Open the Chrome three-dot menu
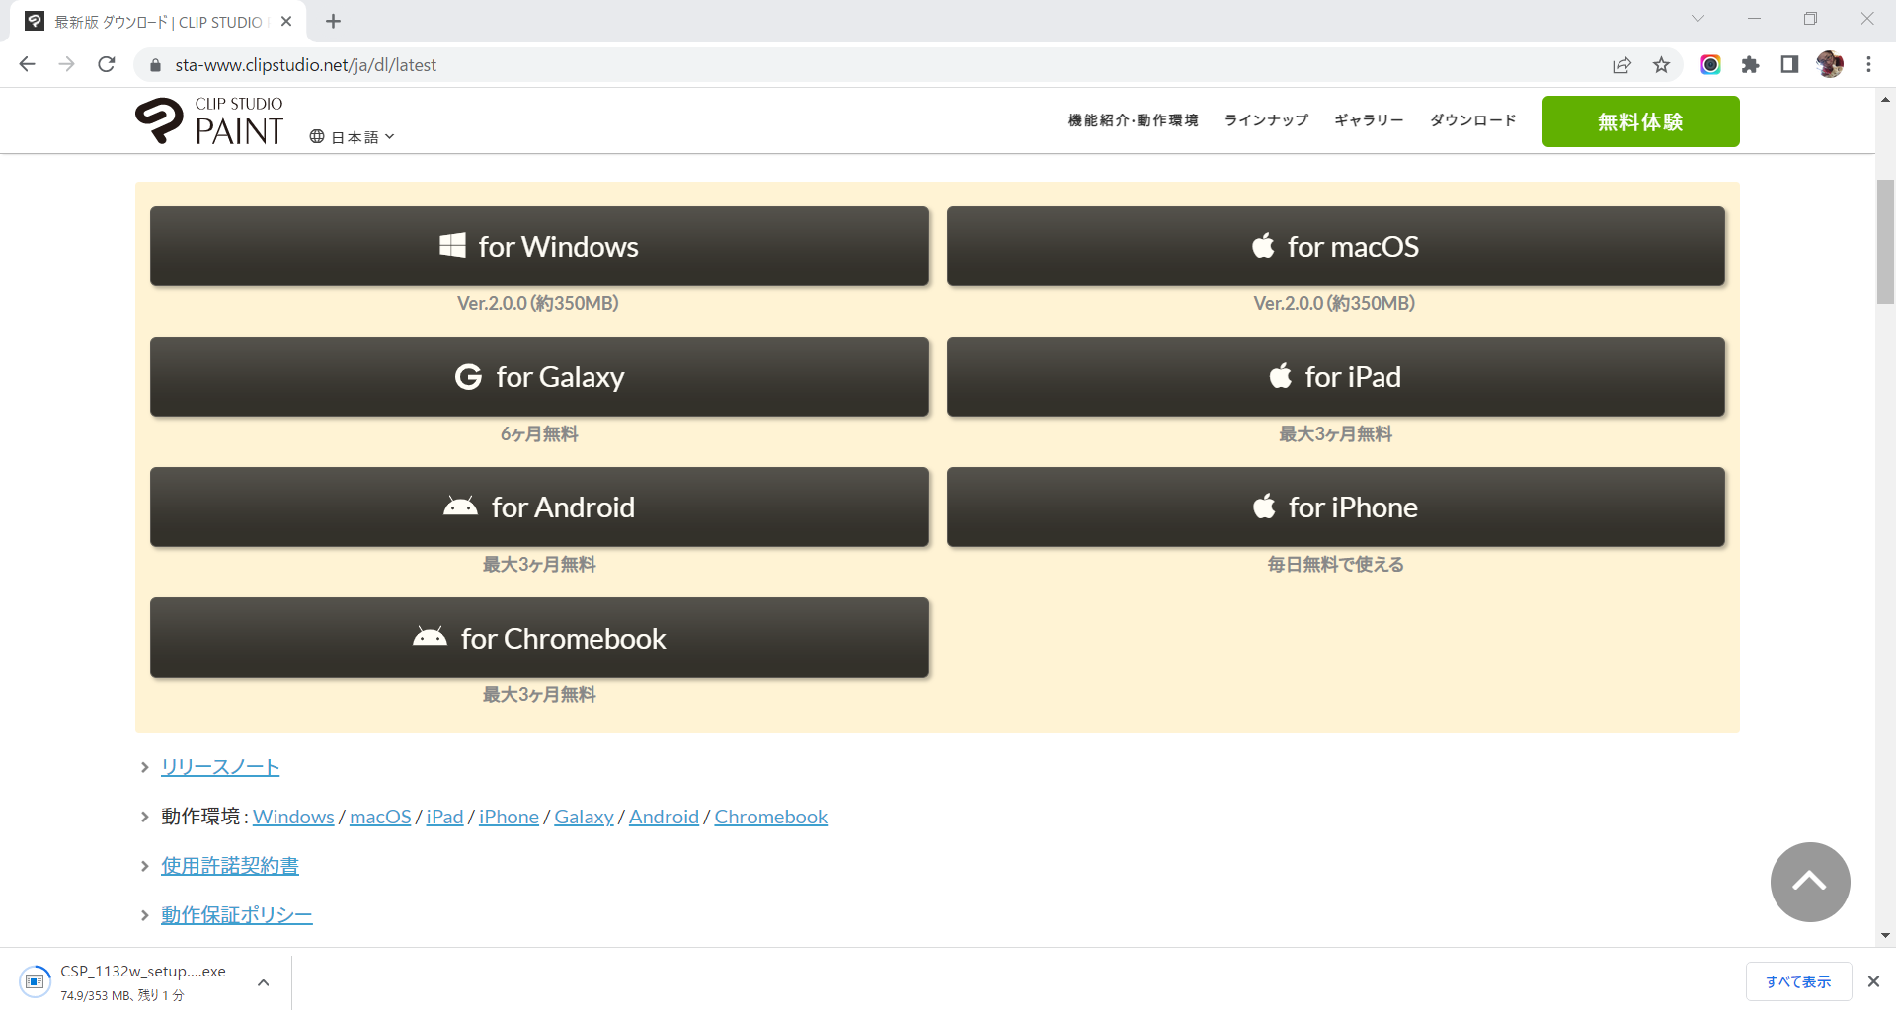 (x=1868, y=65)
